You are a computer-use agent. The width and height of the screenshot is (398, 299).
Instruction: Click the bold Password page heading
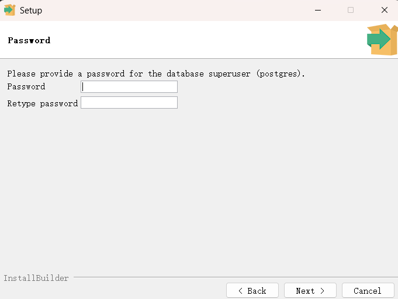29,40
